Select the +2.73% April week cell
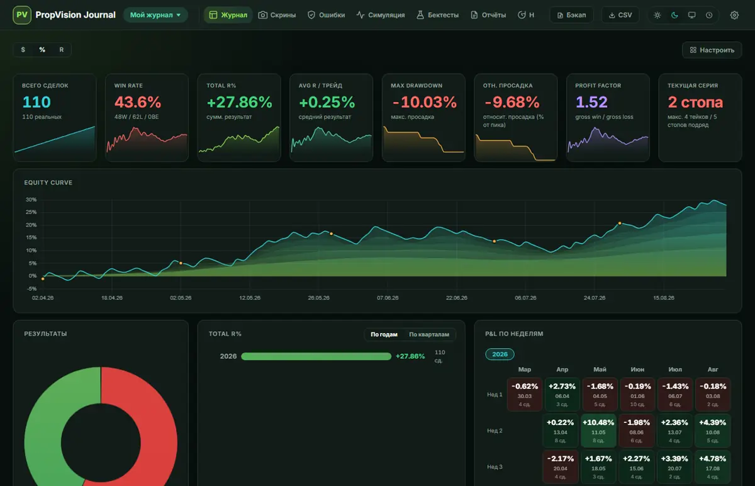The width and height of the screenshot is (755, 486). 562,395
